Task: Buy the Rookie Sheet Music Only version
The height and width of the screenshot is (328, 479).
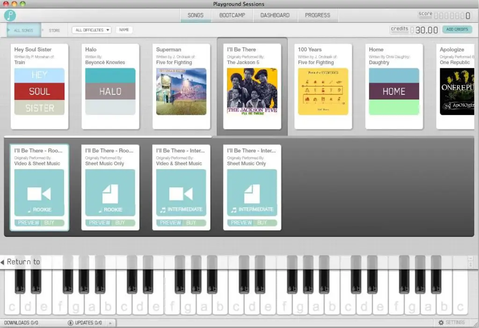Action: 124,223
